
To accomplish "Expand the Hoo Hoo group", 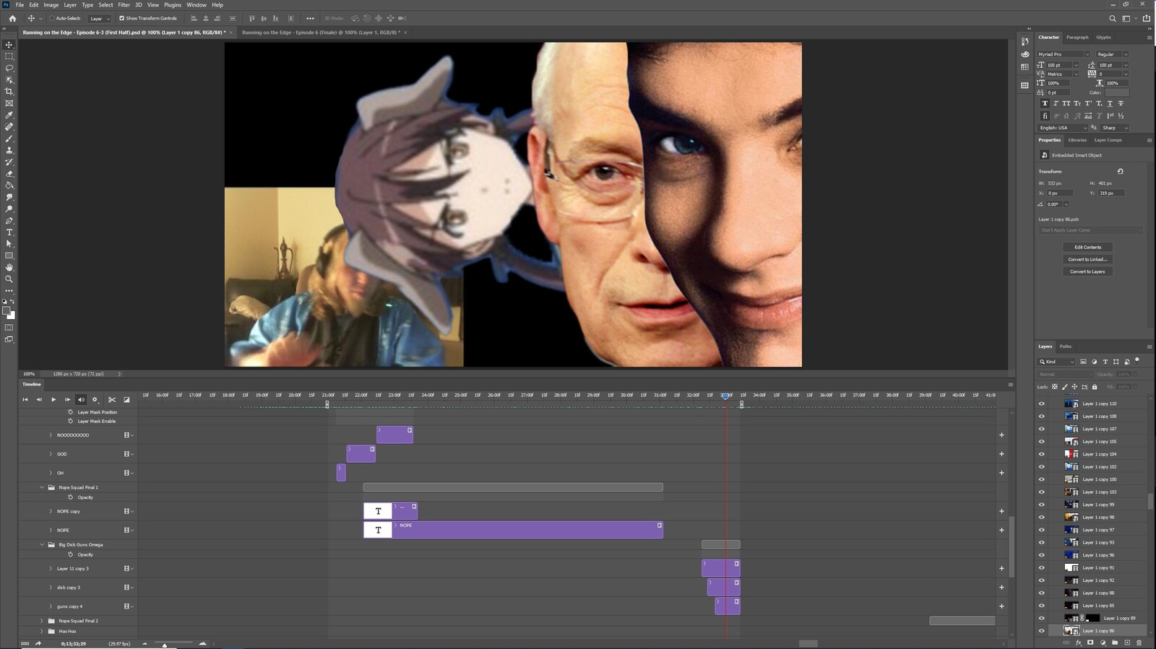I will (x=42, y=631).
